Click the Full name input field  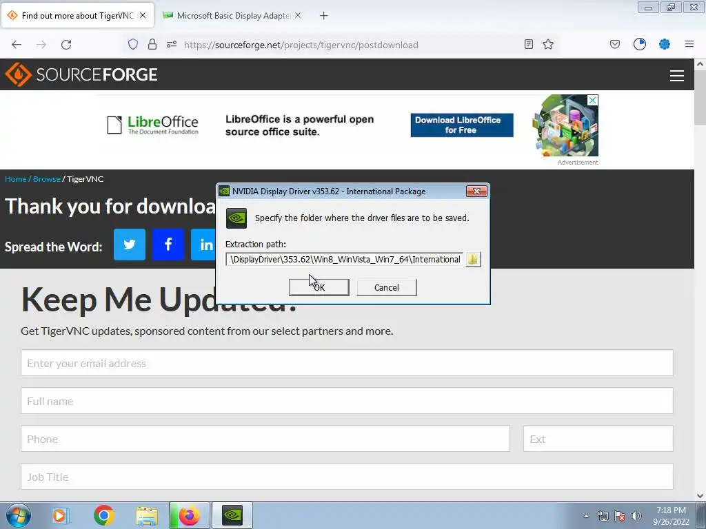coord(347,400)
